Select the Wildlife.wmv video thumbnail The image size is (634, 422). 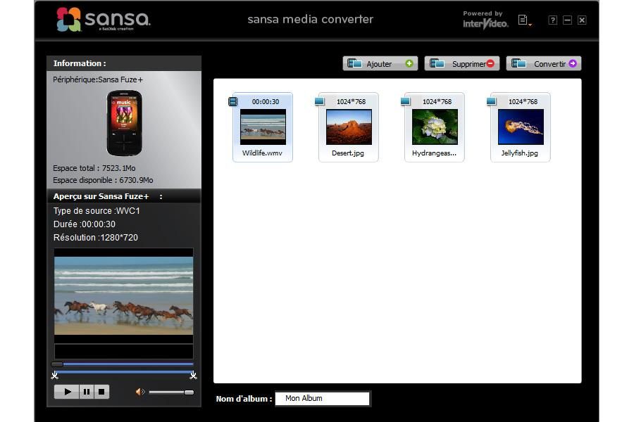pos(263,127)
